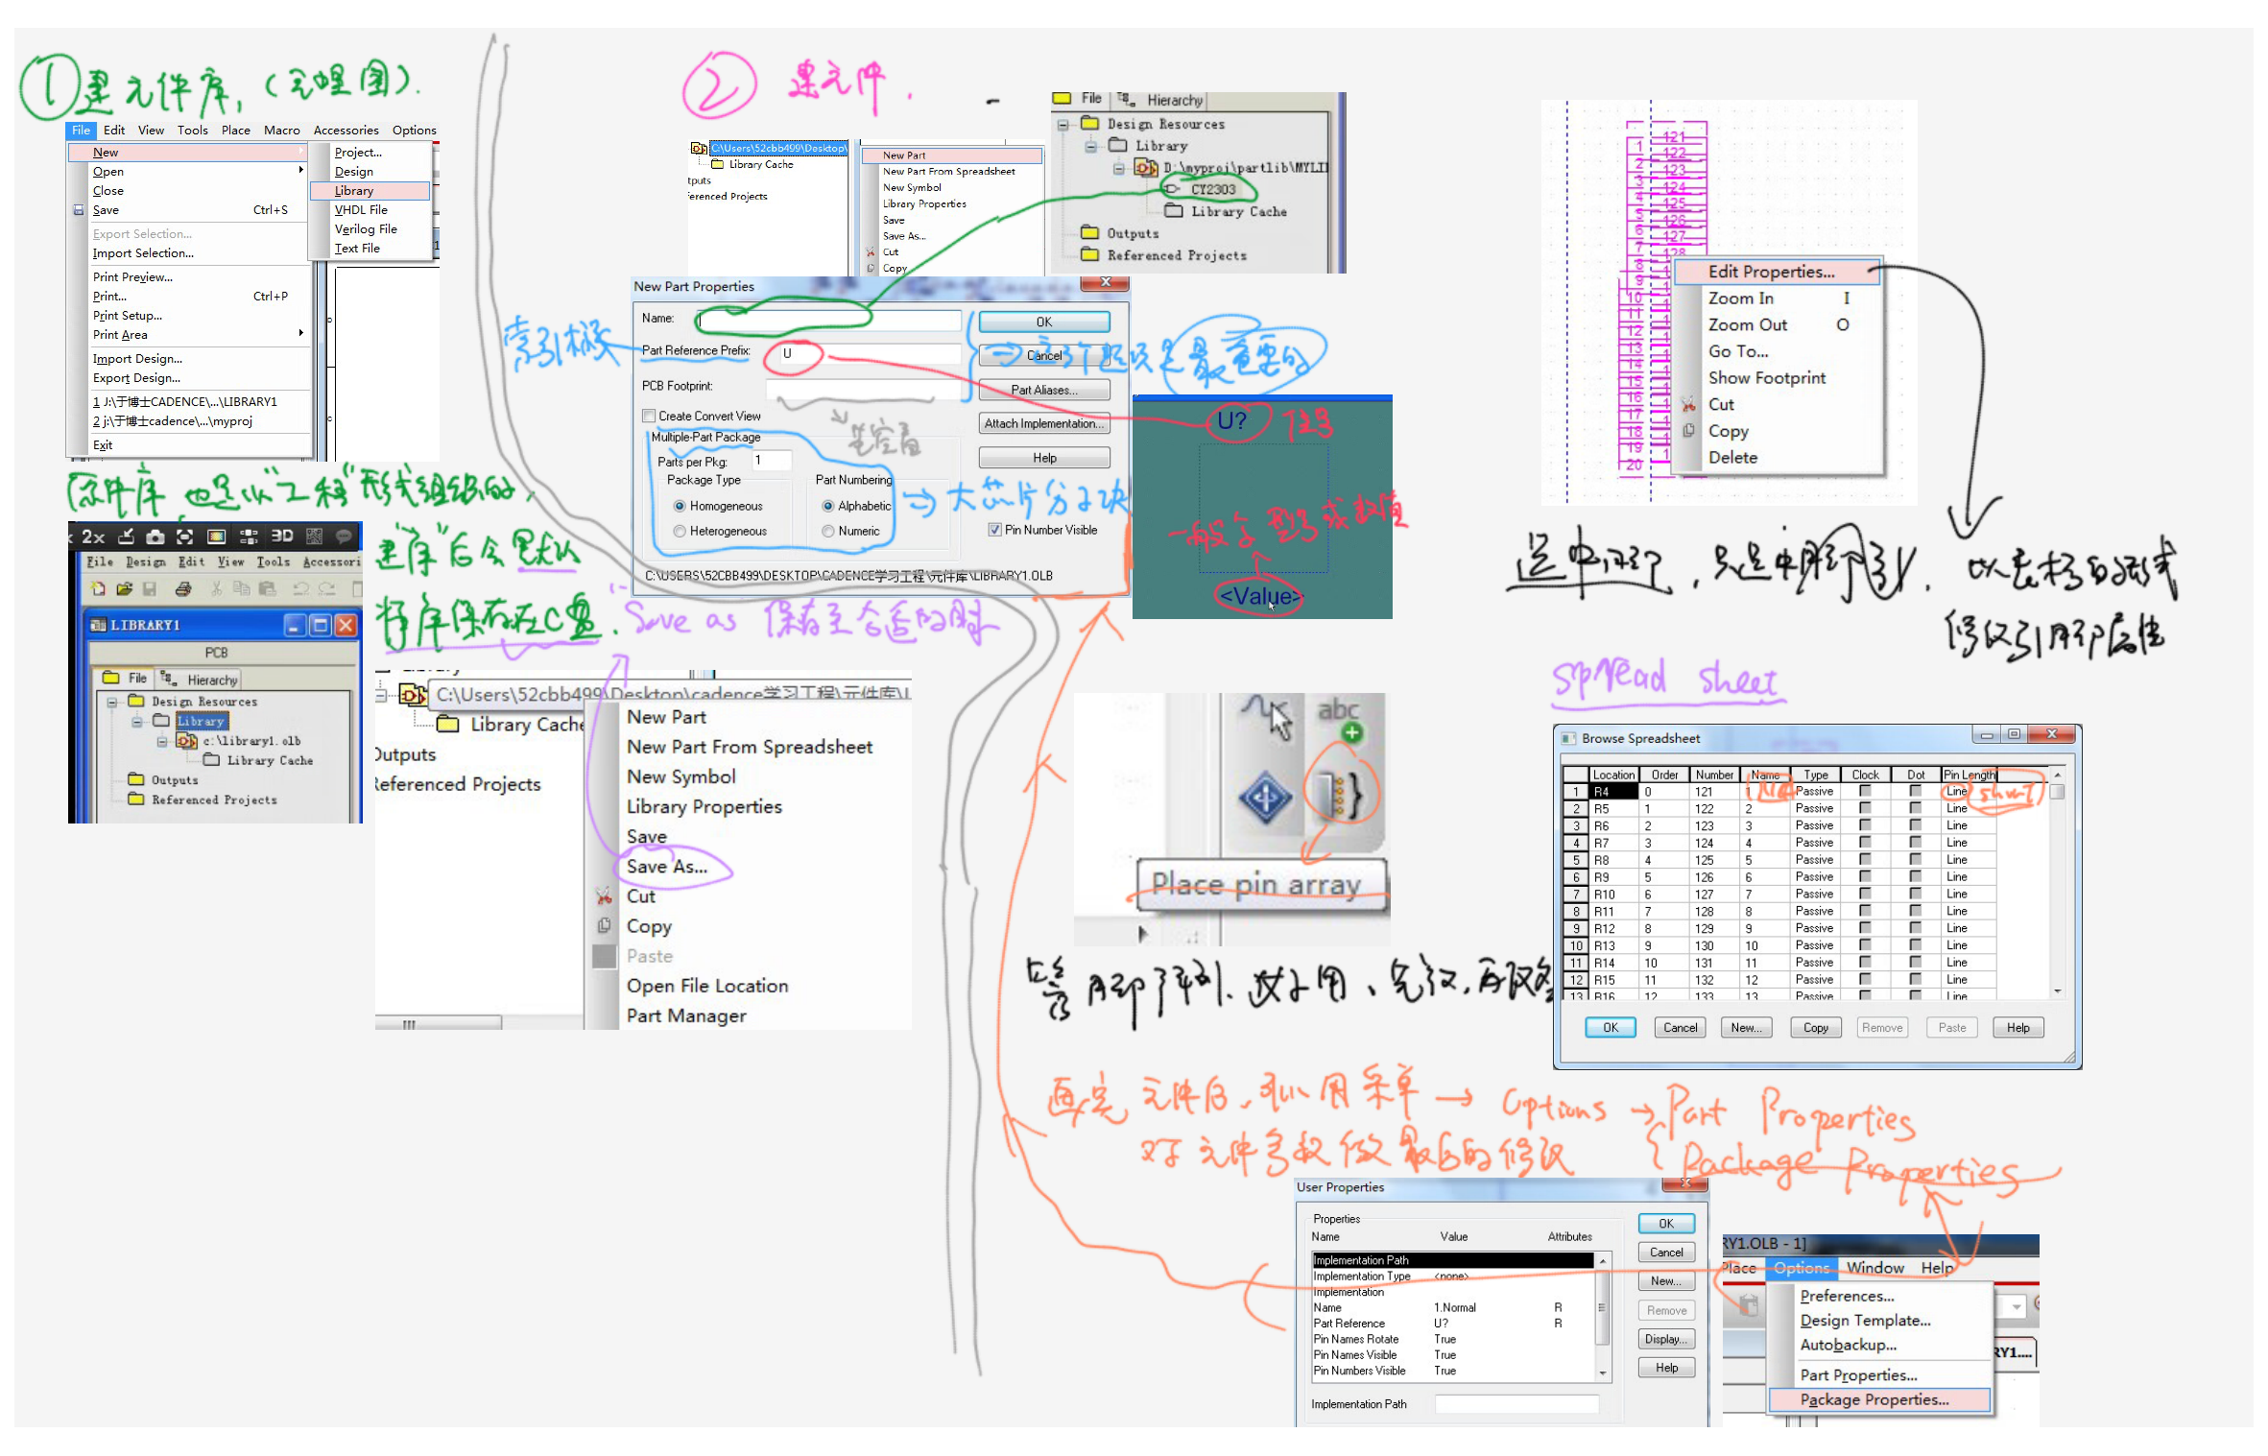Viewport: 2268px width, 1456px height.
Task: Click the focus frame icon in dark bar
Action: [x=185, y=537]
